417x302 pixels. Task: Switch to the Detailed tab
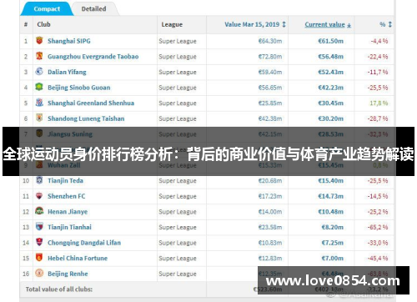click(93, 9)
